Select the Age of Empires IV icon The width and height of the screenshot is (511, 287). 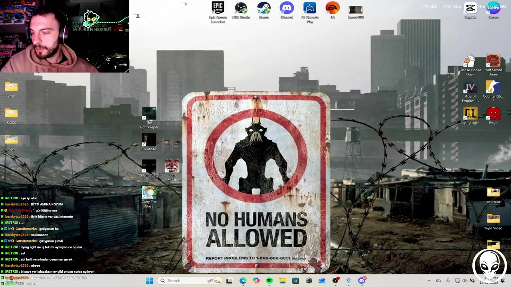tap(470, 92)
